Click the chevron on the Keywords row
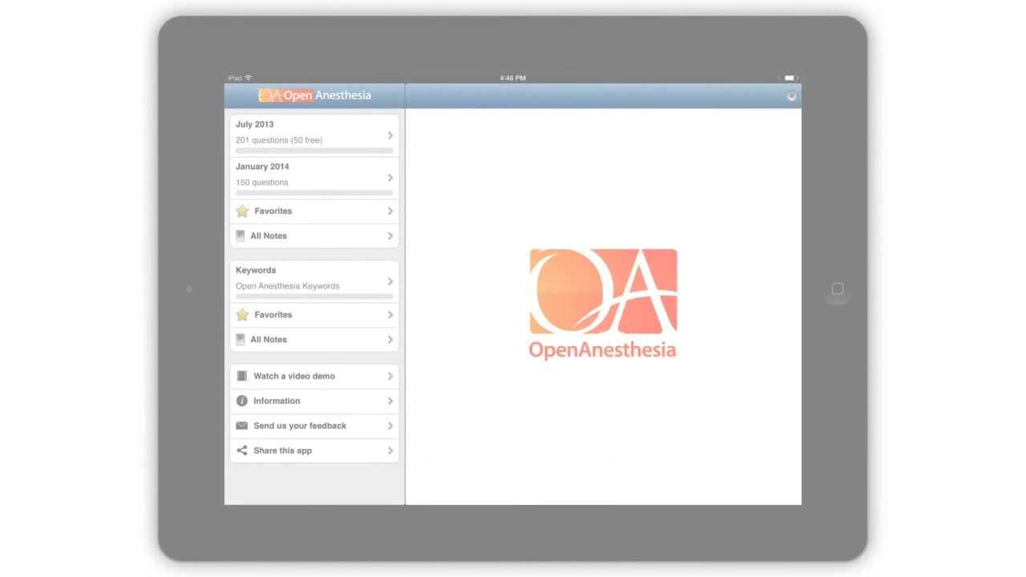The height and width of the screenshot is (577, 1026). coord(390,281)
